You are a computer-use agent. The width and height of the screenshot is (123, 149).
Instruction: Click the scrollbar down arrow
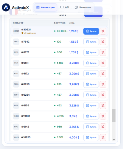coord(114,139)
